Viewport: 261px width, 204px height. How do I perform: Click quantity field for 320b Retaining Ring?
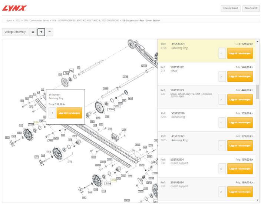tap(222, 146)
